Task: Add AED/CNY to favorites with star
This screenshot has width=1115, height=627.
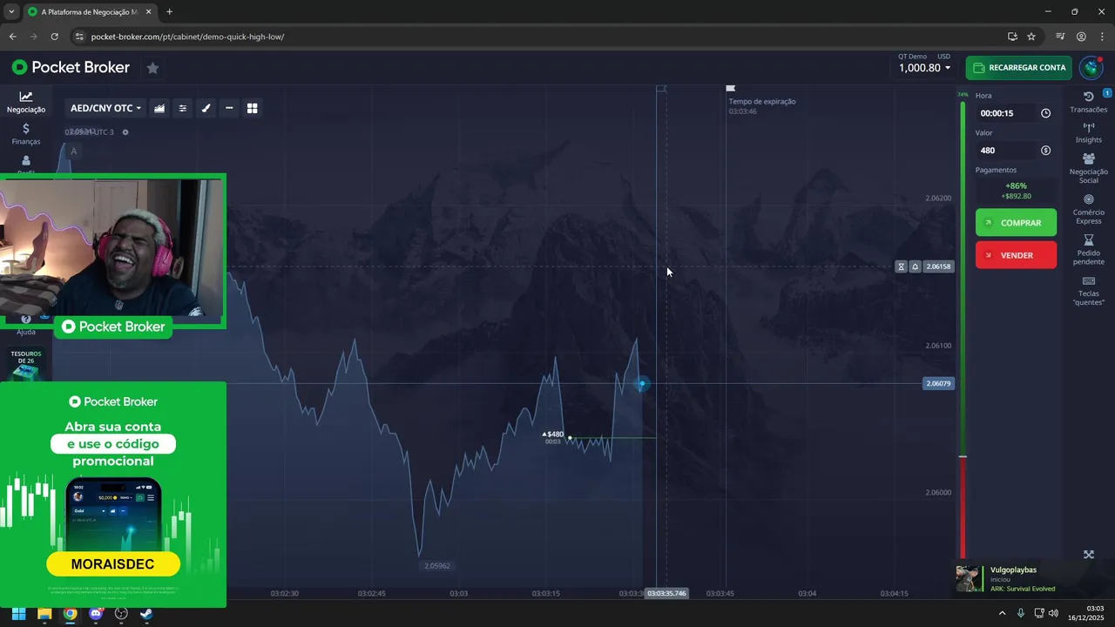Action: pyautogui.click(x=152, y=68)
